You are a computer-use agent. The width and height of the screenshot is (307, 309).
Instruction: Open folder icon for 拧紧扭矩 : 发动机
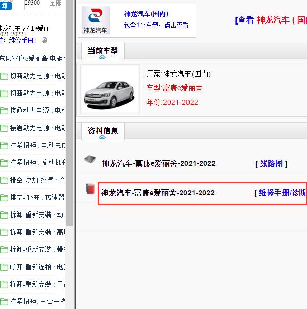coord(4,163)
